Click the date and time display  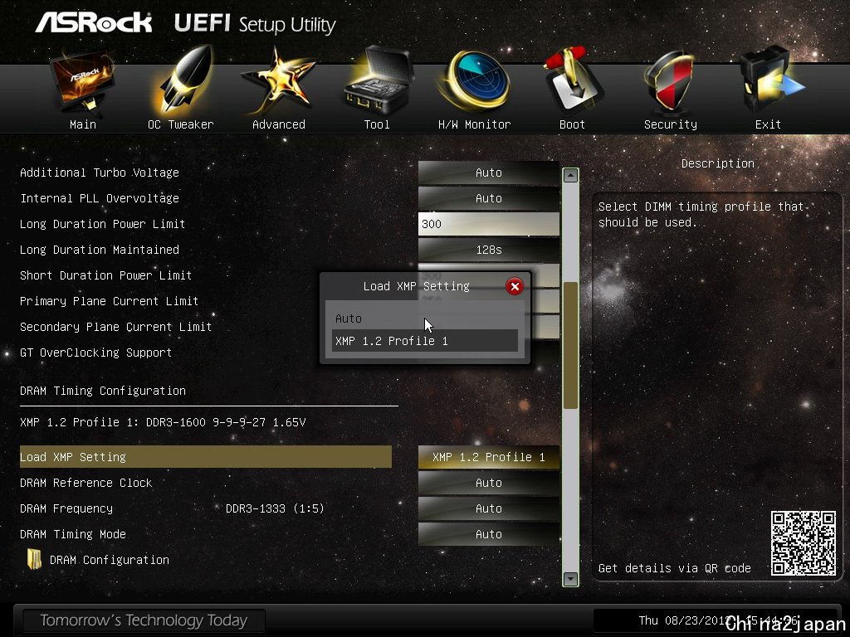[718, 620]
